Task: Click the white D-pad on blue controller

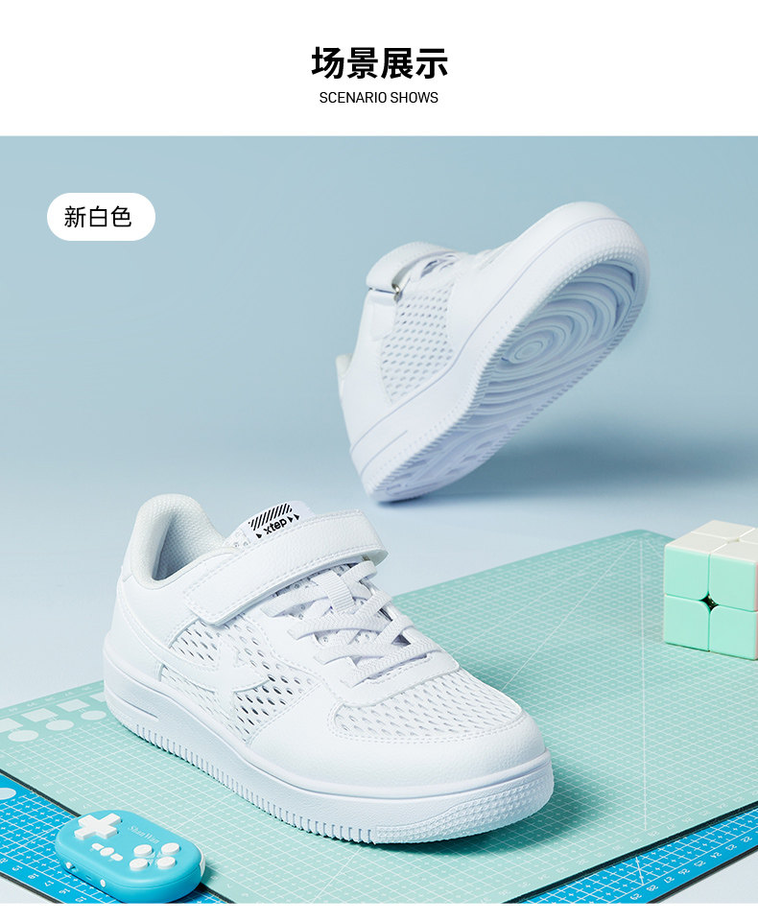Action: [x=98, y=825]
